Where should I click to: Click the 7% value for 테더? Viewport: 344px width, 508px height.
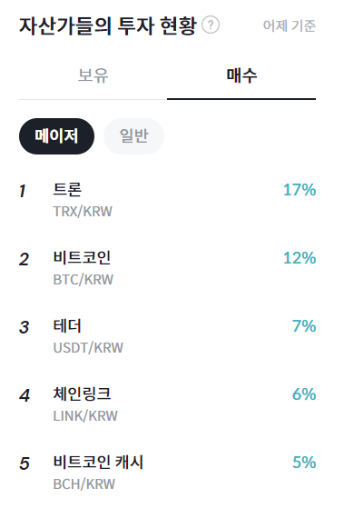pyautogui.click(x=304, y=326)
